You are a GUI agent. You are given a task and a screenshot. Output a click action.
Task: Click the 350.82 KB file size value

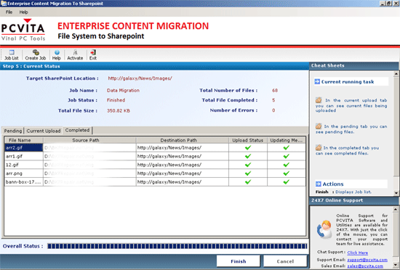point(119,111)
